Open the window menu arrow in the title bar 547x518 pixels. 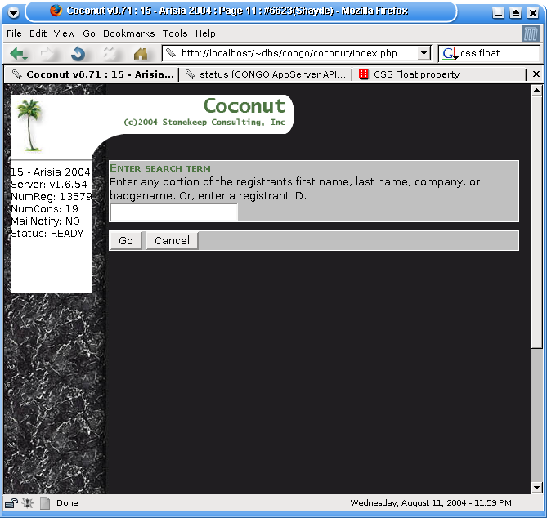[14, 13]
